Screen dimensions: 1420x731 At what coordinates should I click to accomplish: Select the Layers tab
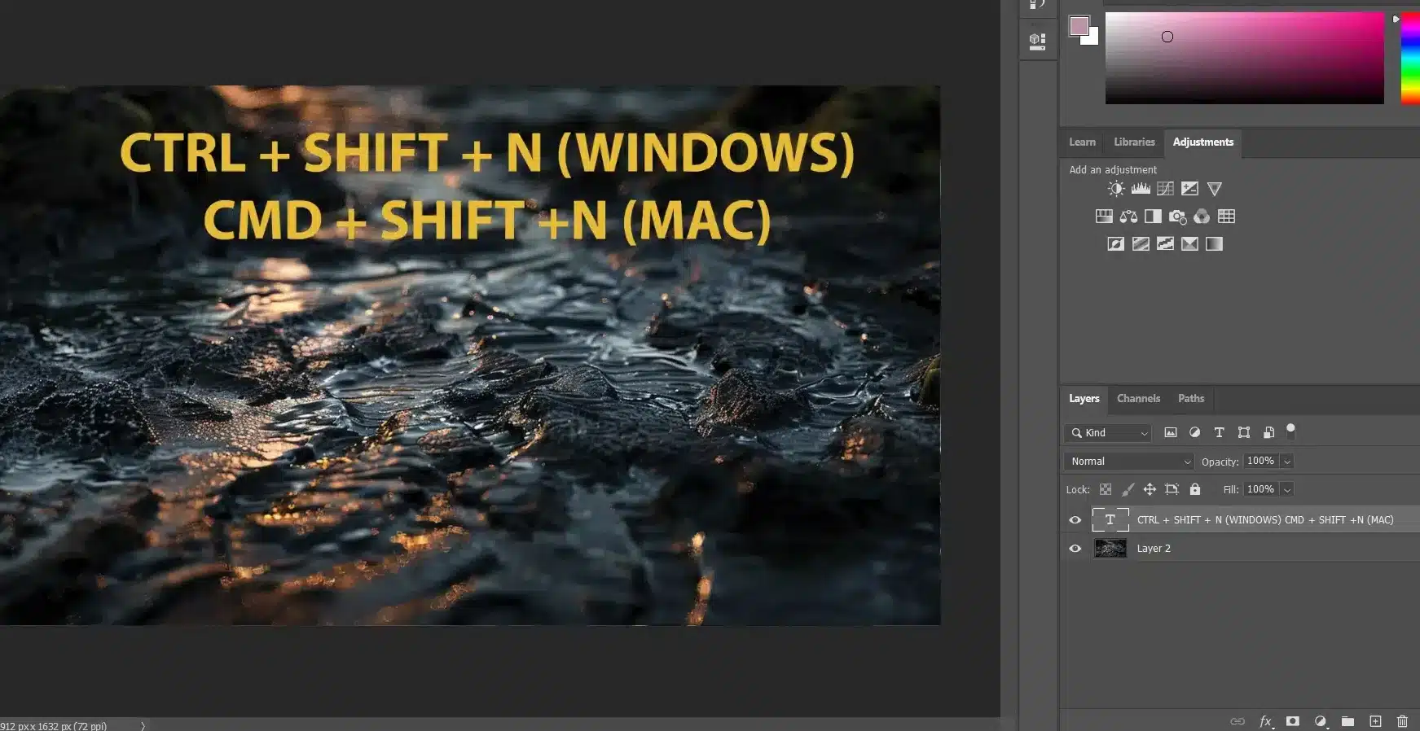point(1084,399)
